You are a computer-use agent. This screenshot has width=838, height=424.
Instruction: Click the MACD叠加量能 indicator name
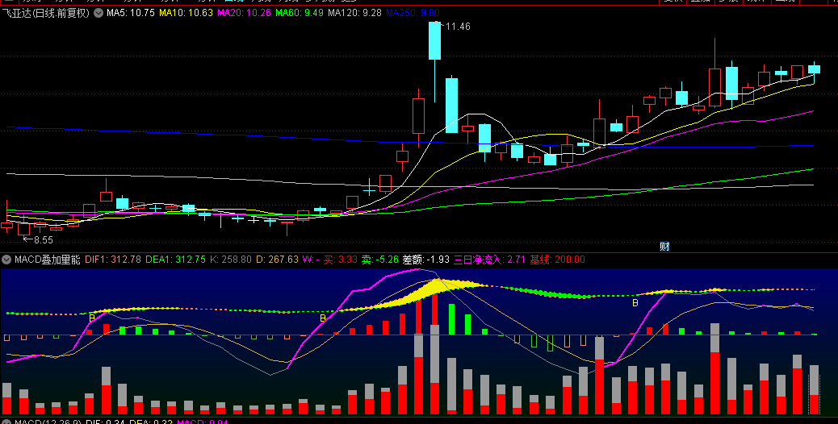(48, 260)
